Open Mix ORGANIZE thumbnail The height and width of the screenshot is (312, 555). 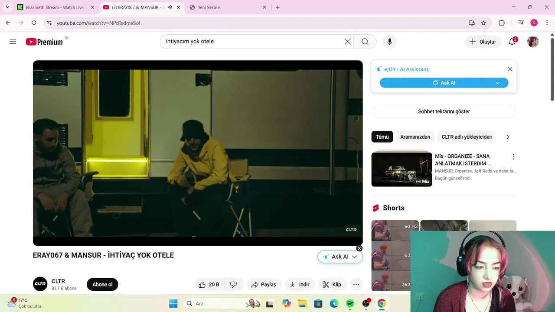402,169
